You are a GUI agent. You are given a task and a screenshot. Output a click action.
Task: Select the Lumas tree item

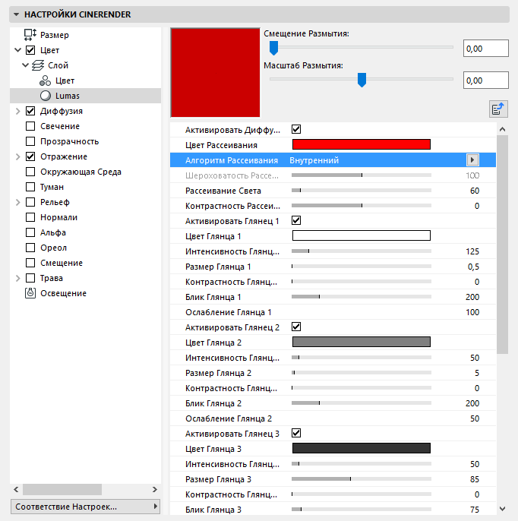85,96
